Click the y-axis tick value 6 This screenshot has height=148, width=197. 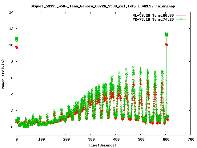pos(12,78)
